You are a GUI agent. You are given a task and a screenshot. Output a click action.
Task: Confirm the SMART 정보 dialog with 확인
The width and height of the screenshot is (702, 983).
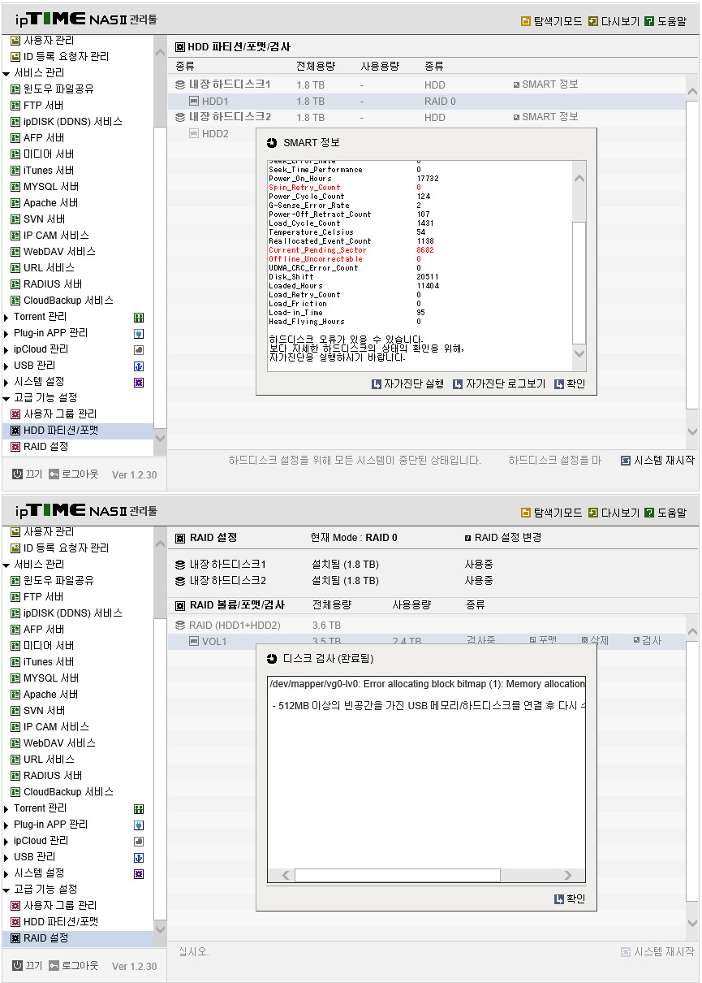[x=570, y=384]
